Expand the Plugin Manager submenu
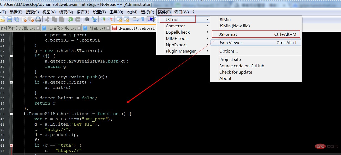 (181, 51)
